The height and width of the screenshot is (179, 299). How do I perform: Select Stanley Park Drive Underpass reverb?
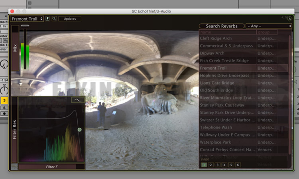(244, 113)
